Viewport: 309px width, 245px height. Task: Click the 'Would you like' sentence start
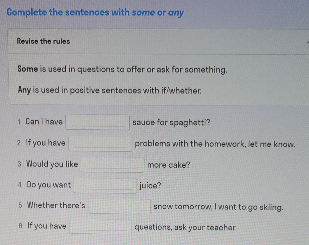coord(52,164)
